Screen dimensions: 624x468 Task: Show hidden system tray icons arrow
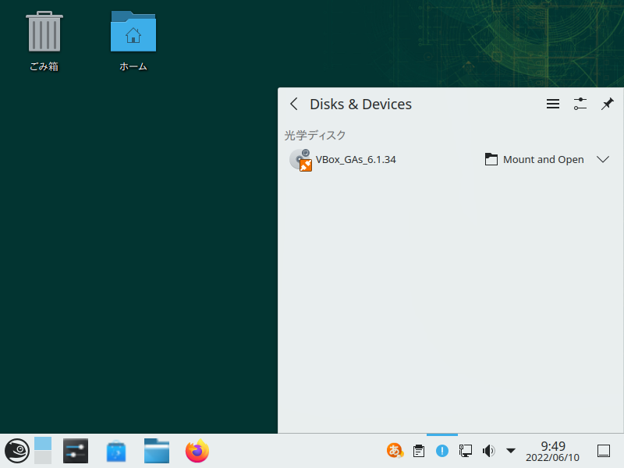(x=511, y=451)
